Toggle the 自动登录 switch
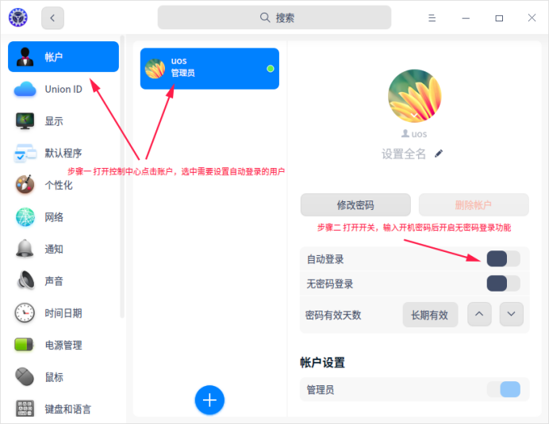 click(x=503, y=259)
